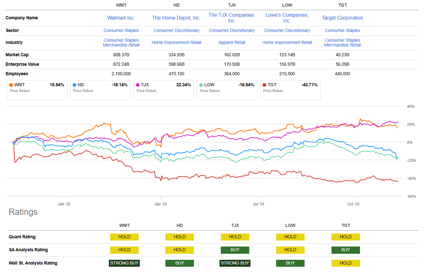Open The Home Depot, Inc. link

(x=176, y=18)
